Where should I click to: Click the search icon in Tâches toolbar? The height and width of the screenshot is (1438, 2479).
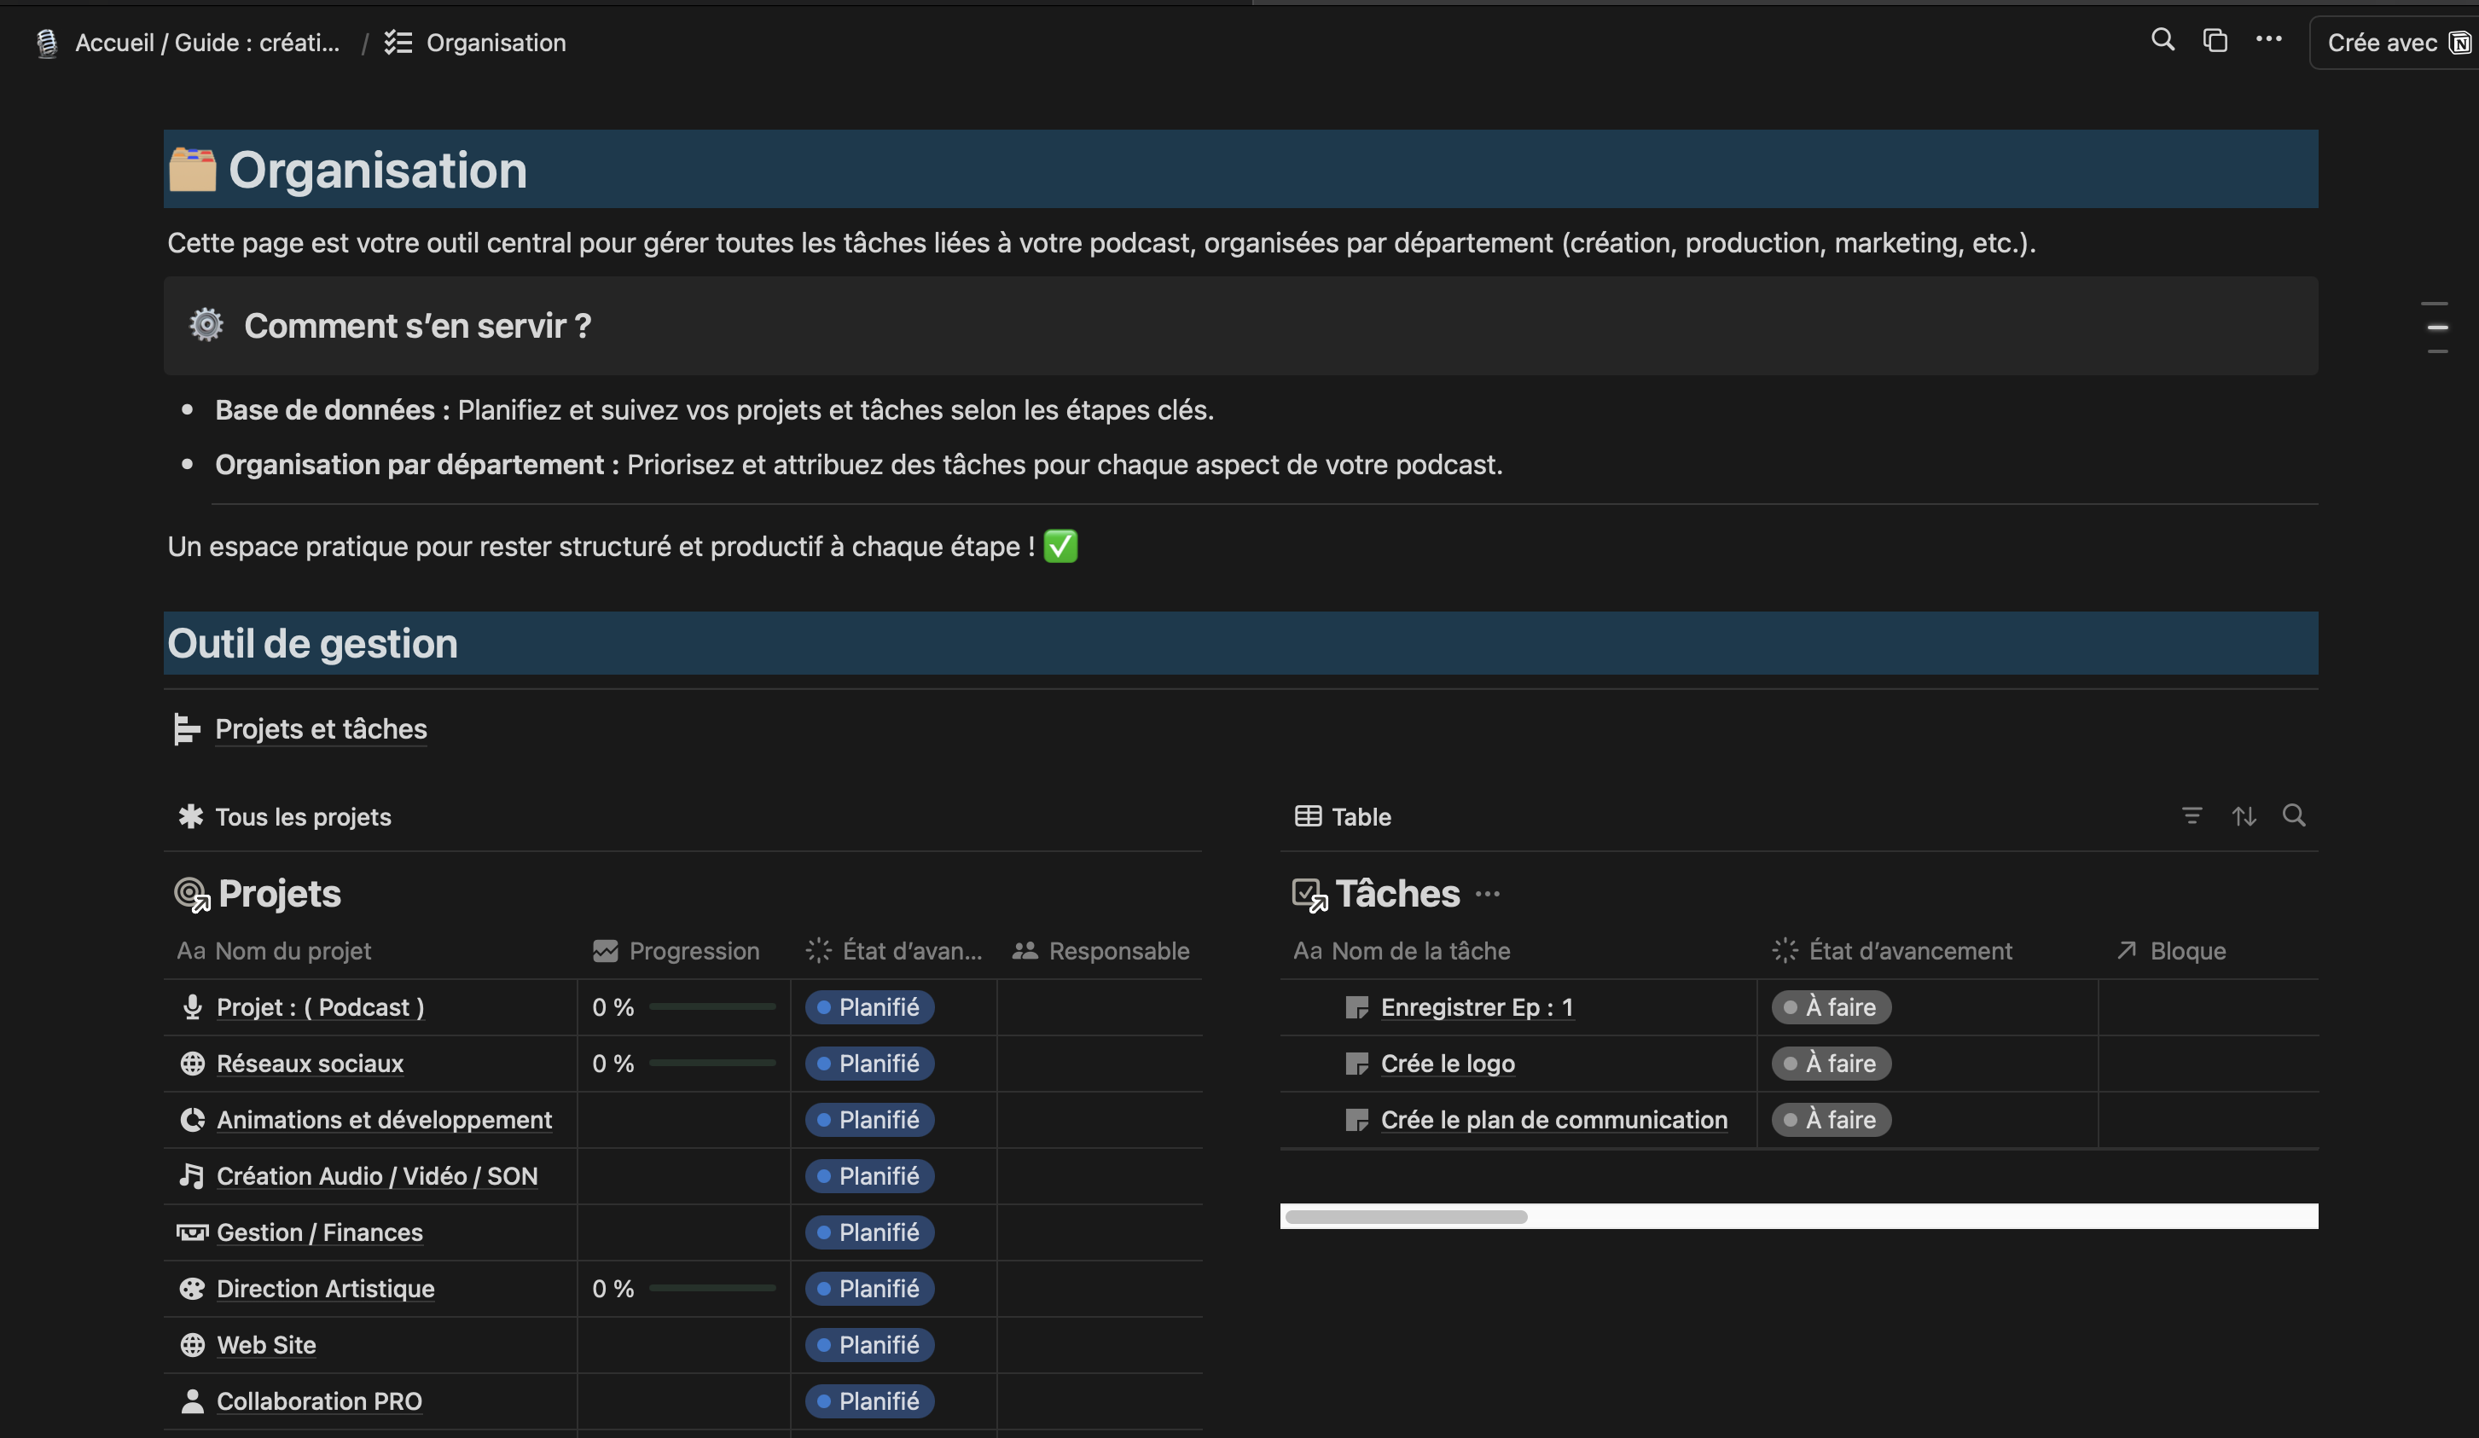point(2294,815)
